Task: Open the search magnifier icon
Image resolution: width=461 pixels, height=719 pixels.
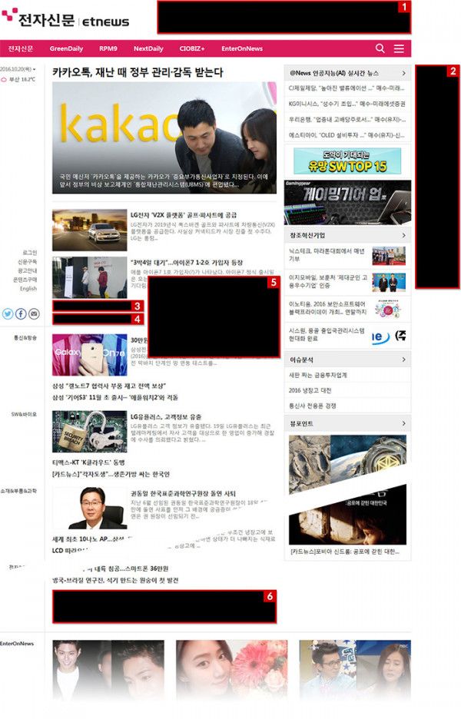Action: pyautogui.click(x=380, y=48)
